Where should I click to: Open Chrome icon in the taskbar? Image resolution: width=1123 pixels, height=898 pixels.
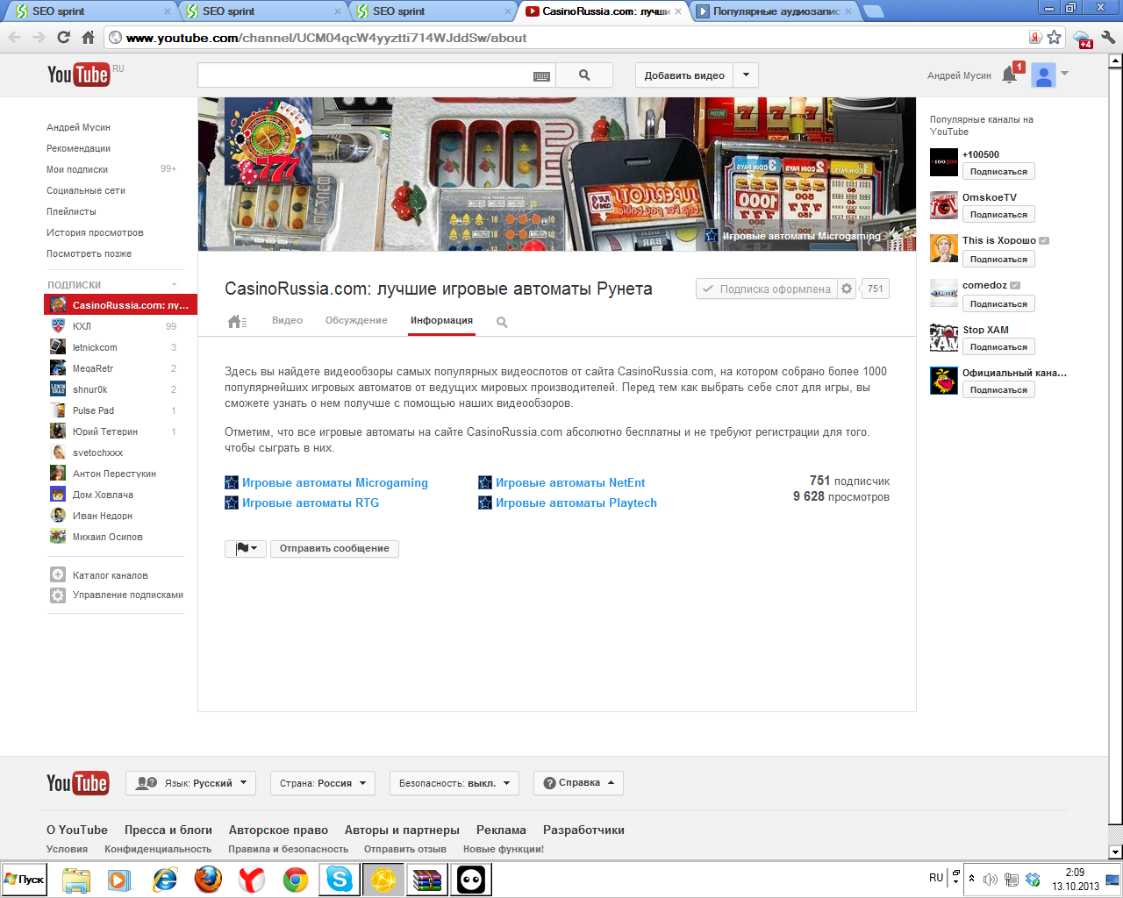pos(296,879)
